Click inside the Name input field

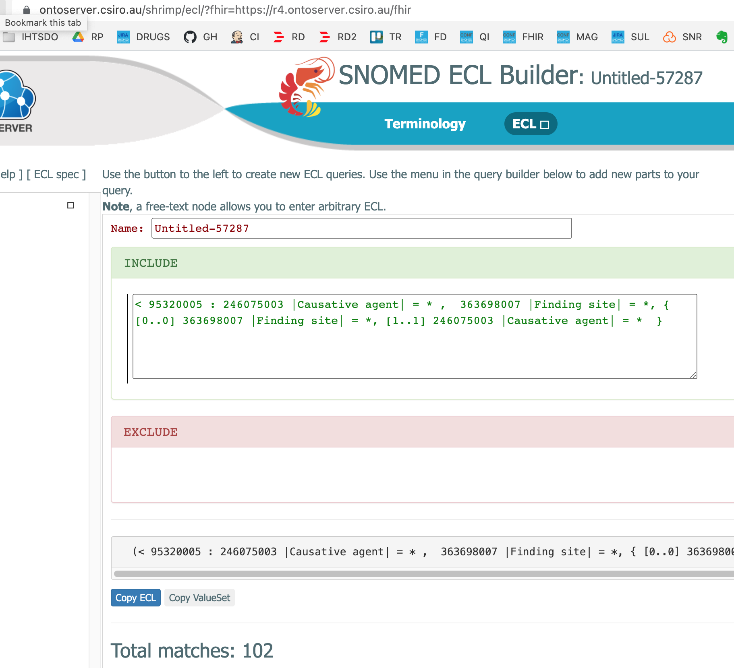pos(361,228)
